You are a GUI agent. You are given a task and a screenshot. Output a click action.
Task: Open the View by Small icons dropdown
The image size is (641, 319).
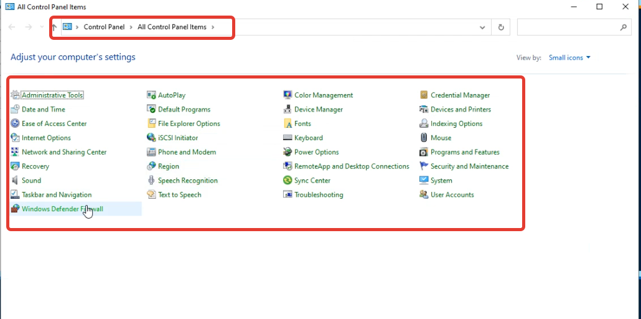570,58
